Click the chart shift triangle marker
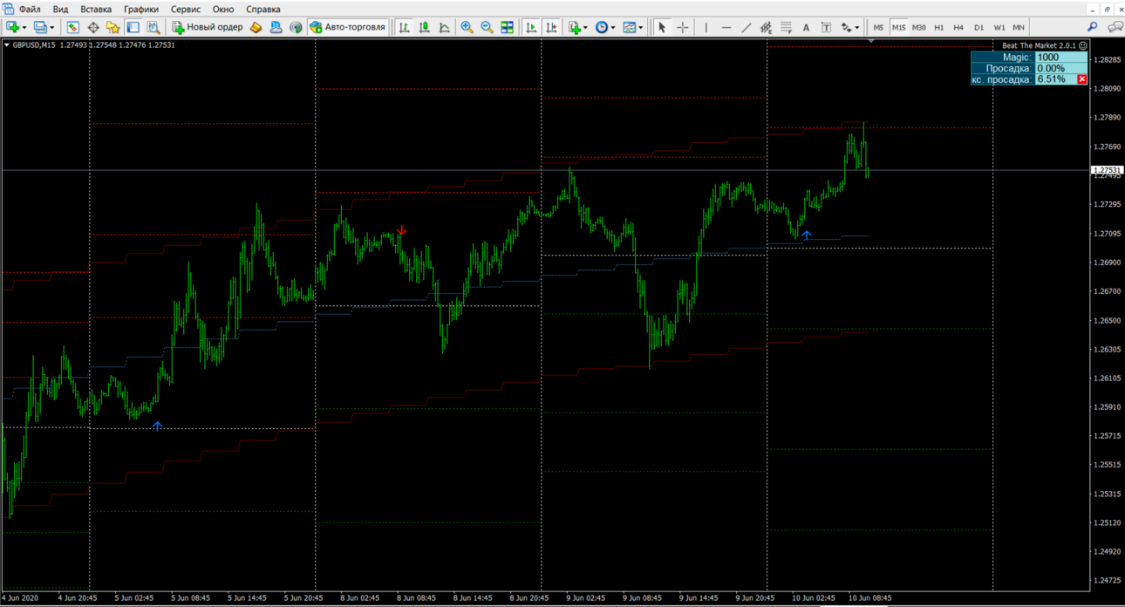The height and width of the screenshot is (607, 1125). pyautogui.click(x=871, y=41)
